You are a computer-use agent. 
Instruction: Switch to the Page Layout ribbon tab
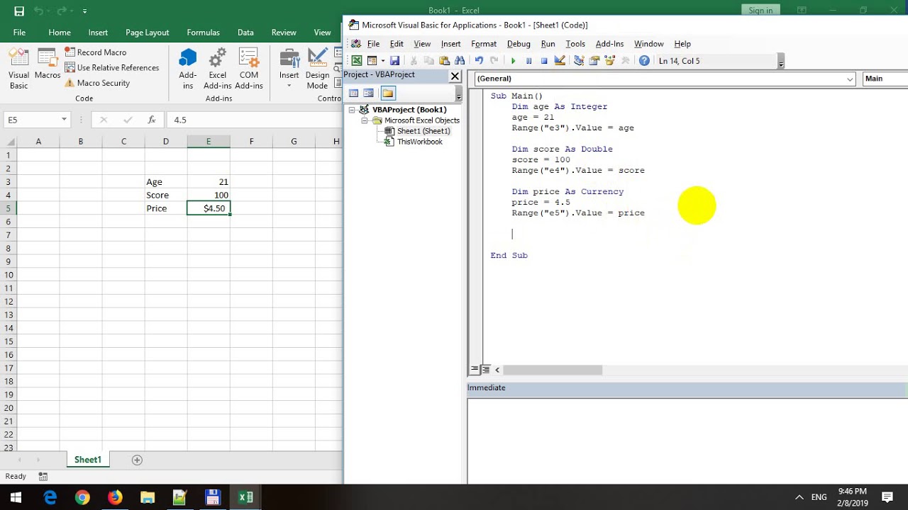[147, 33]
